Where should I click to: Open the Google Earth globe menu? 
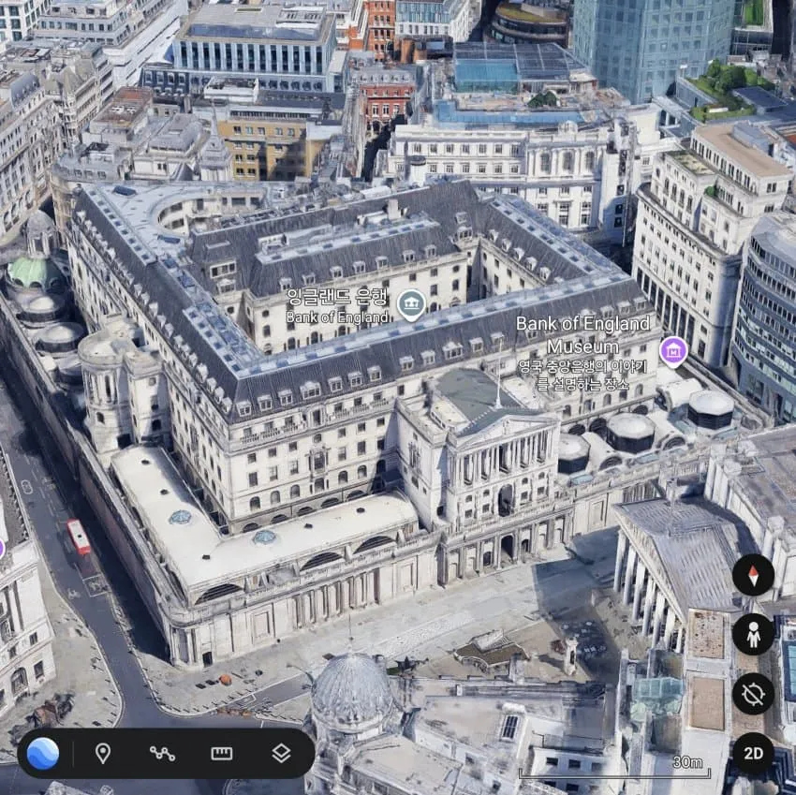click(43, 754)
